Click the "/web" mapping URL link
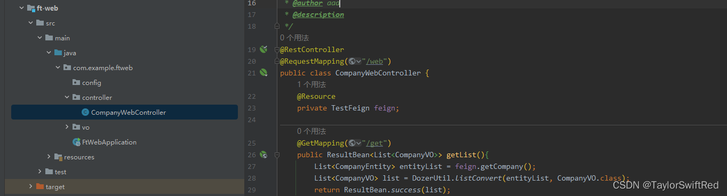 coord(374,61)
